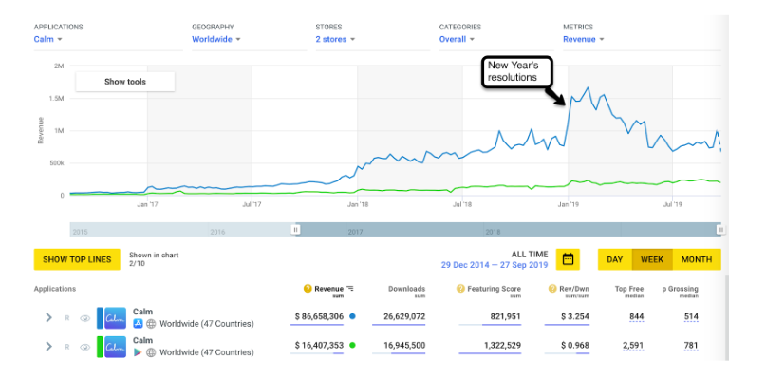Click Worldwide (47 Countries) in Google Play row
The image size is (766, 379).
[207, 352]
